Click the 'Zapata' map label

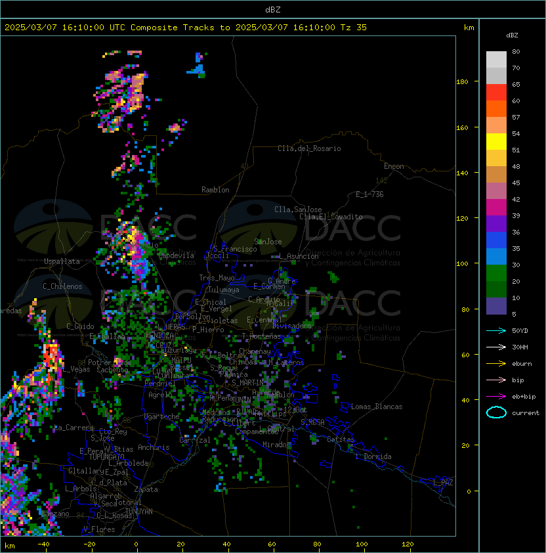[146, 489]
